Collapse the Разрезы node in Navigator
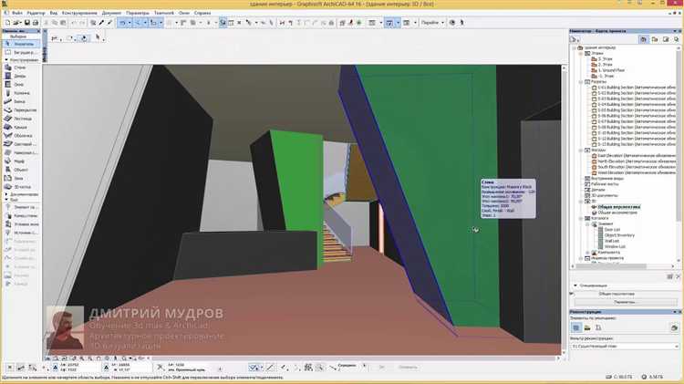 [581, 81]
